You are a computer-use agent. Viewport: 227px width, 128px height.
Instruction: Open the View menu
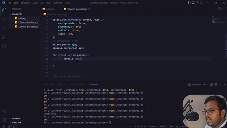(x=35, y=3)
